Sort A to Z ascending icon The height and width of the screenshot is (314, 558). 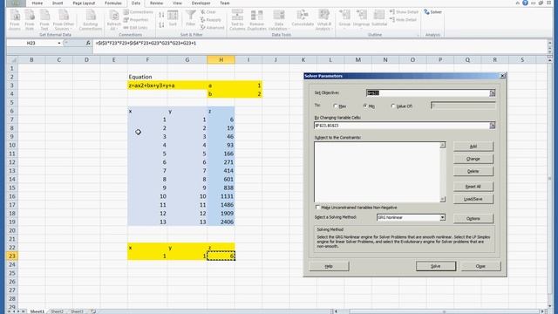tap(161, 15)
